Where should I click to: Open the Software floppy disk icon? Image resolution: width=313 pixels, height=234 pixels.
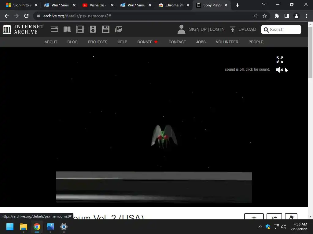pos(105,29)
